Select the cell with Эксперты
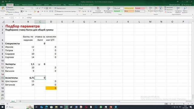The height and width of the screenshot is (109, 194). pyautogui.click(x=13, y=64)
